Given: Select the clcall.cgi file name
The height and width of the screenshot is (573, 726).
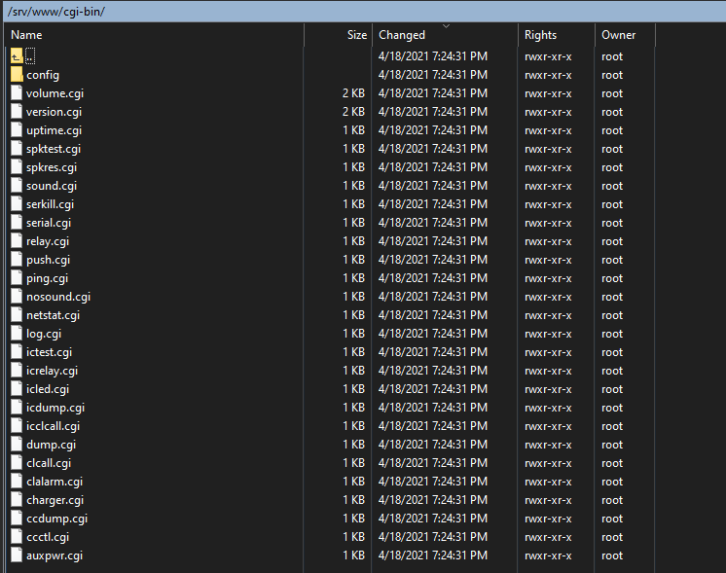Looking at the screenshot, I should pos(49,464).
